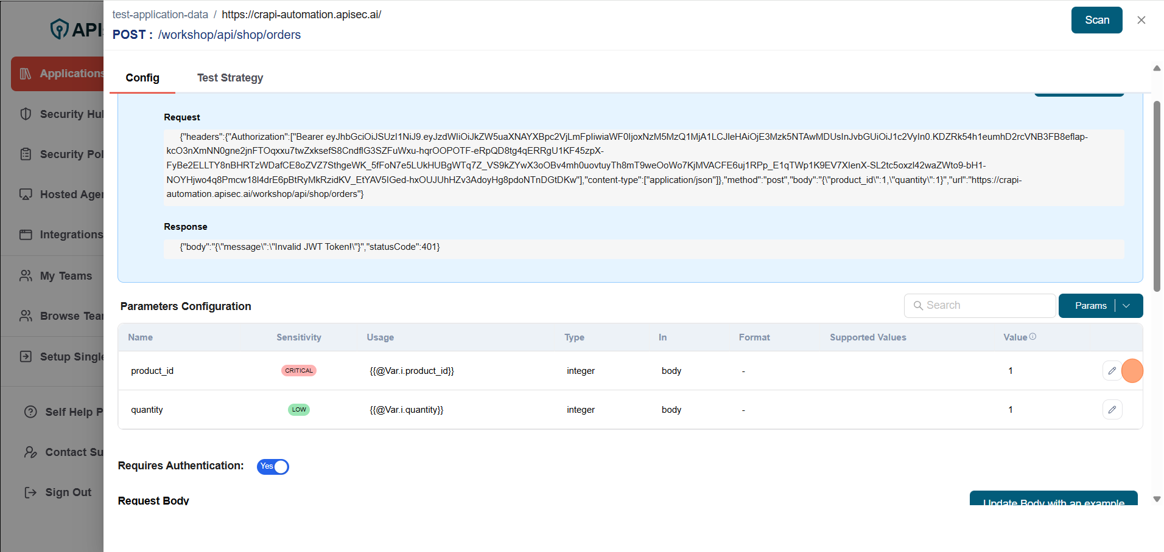
Task: Click the Integrations sidebar icon
Action: coord(26,235)
